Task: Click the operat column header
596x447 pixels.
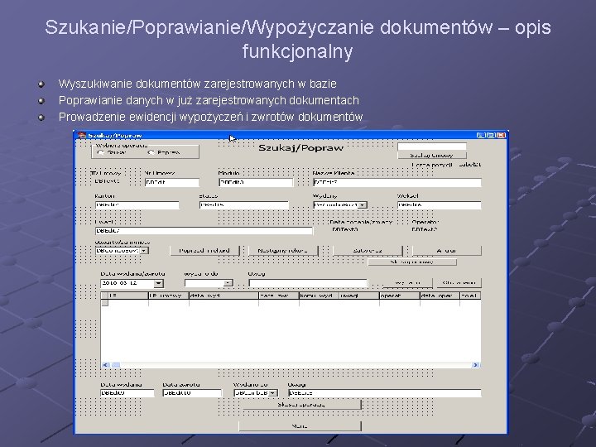Action: point(400,296)
